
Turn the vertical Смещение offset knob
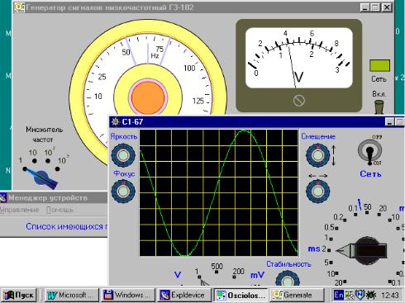pos(318,155)
